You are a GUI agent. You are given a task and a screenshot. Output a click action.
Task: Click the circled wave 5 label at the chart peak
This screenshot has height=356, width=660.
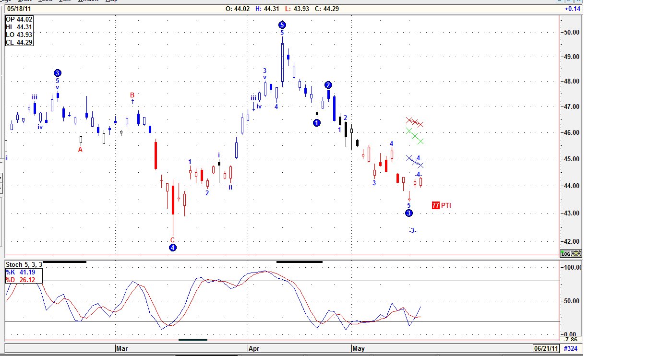point(282,24)
